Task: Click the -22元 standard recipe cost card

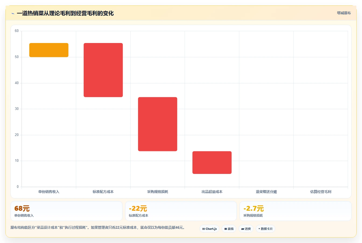Action: click(181, 211)
